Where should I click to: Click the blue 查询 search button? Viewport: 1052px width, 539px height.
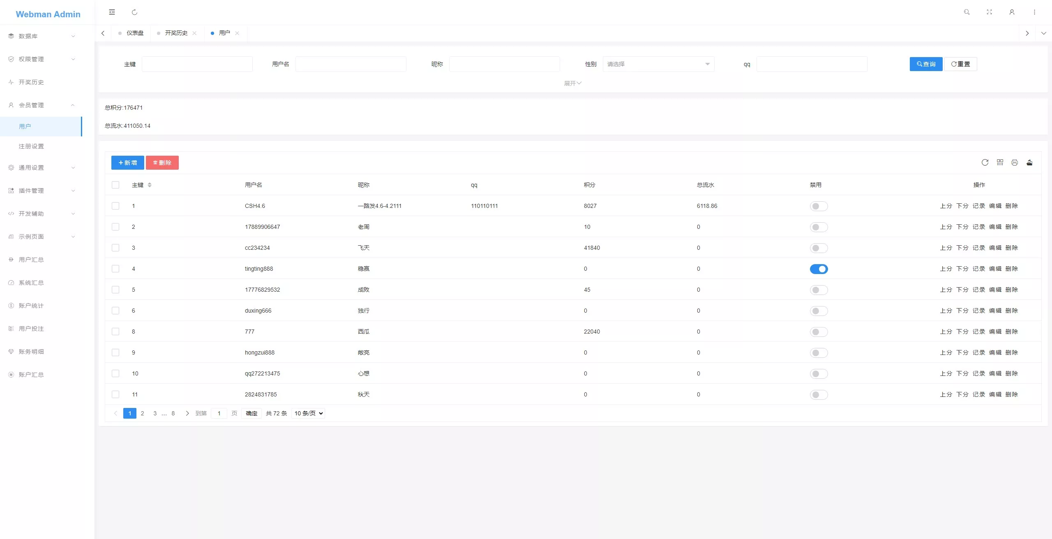coord(926,64)
